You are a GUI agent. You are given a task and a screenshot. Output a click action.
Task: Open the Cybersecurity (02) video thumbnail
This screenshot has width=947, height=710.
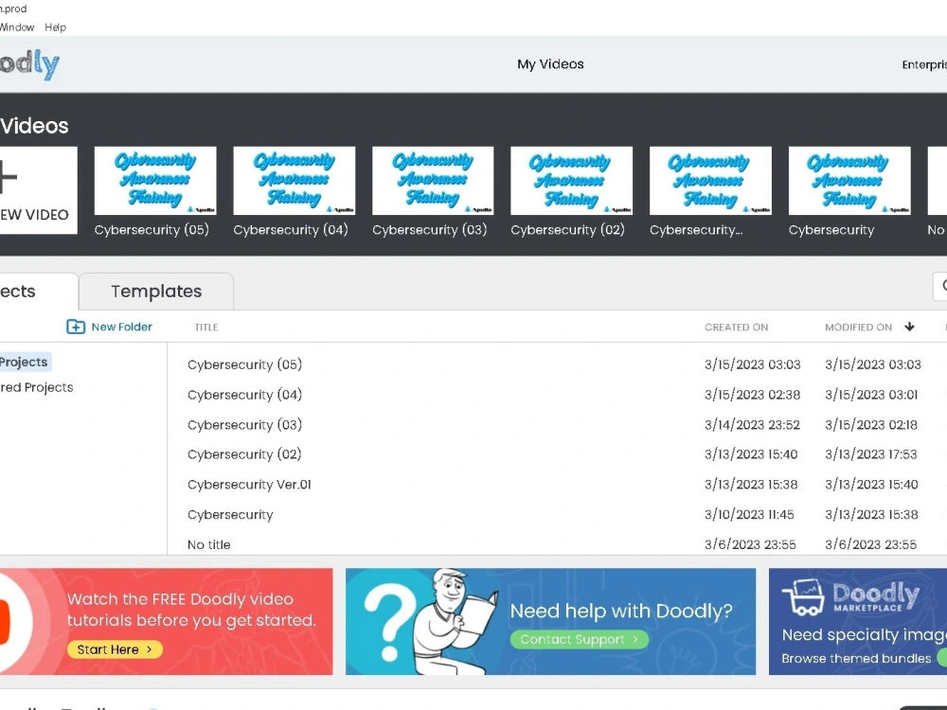571,181
